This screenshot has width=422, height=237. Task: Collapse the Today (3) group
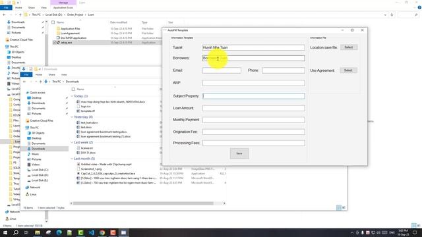[72, 96]
